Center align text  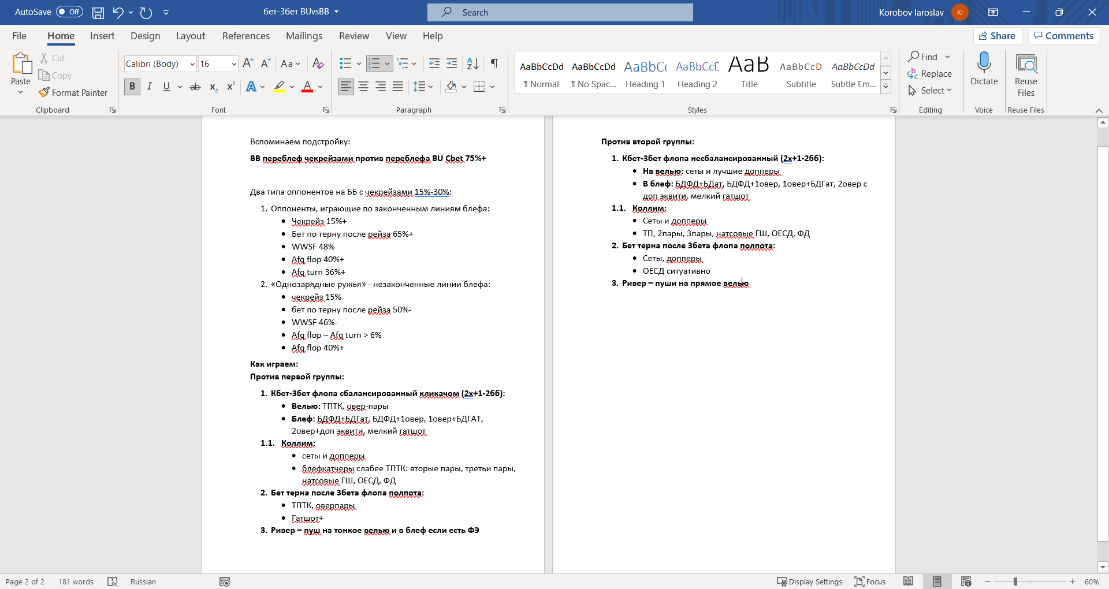coord(363,87)
